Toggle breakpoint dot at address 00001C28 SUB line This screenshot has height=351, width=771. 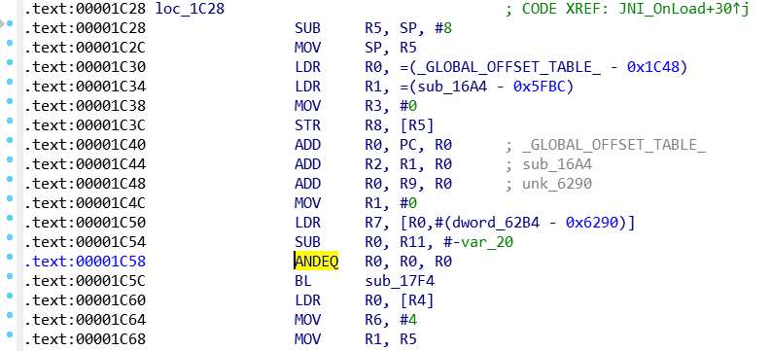coord(10,24)
